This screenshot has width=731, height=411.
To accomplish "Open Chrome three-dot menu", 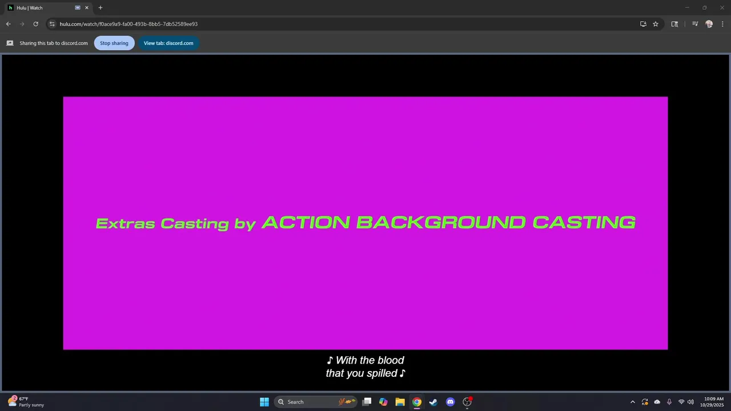I will click(x=722, y=24).
